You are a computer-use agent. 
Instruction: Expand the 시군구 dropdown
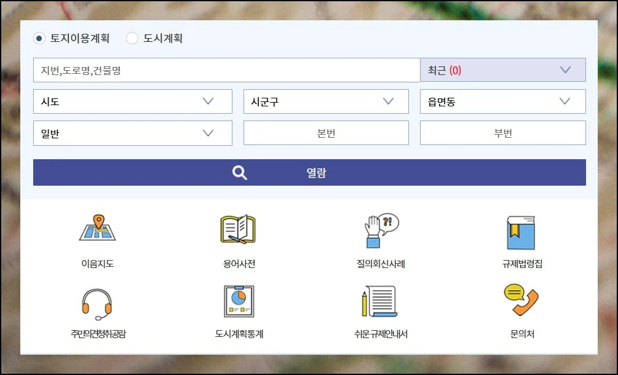(x=326, y=101)
